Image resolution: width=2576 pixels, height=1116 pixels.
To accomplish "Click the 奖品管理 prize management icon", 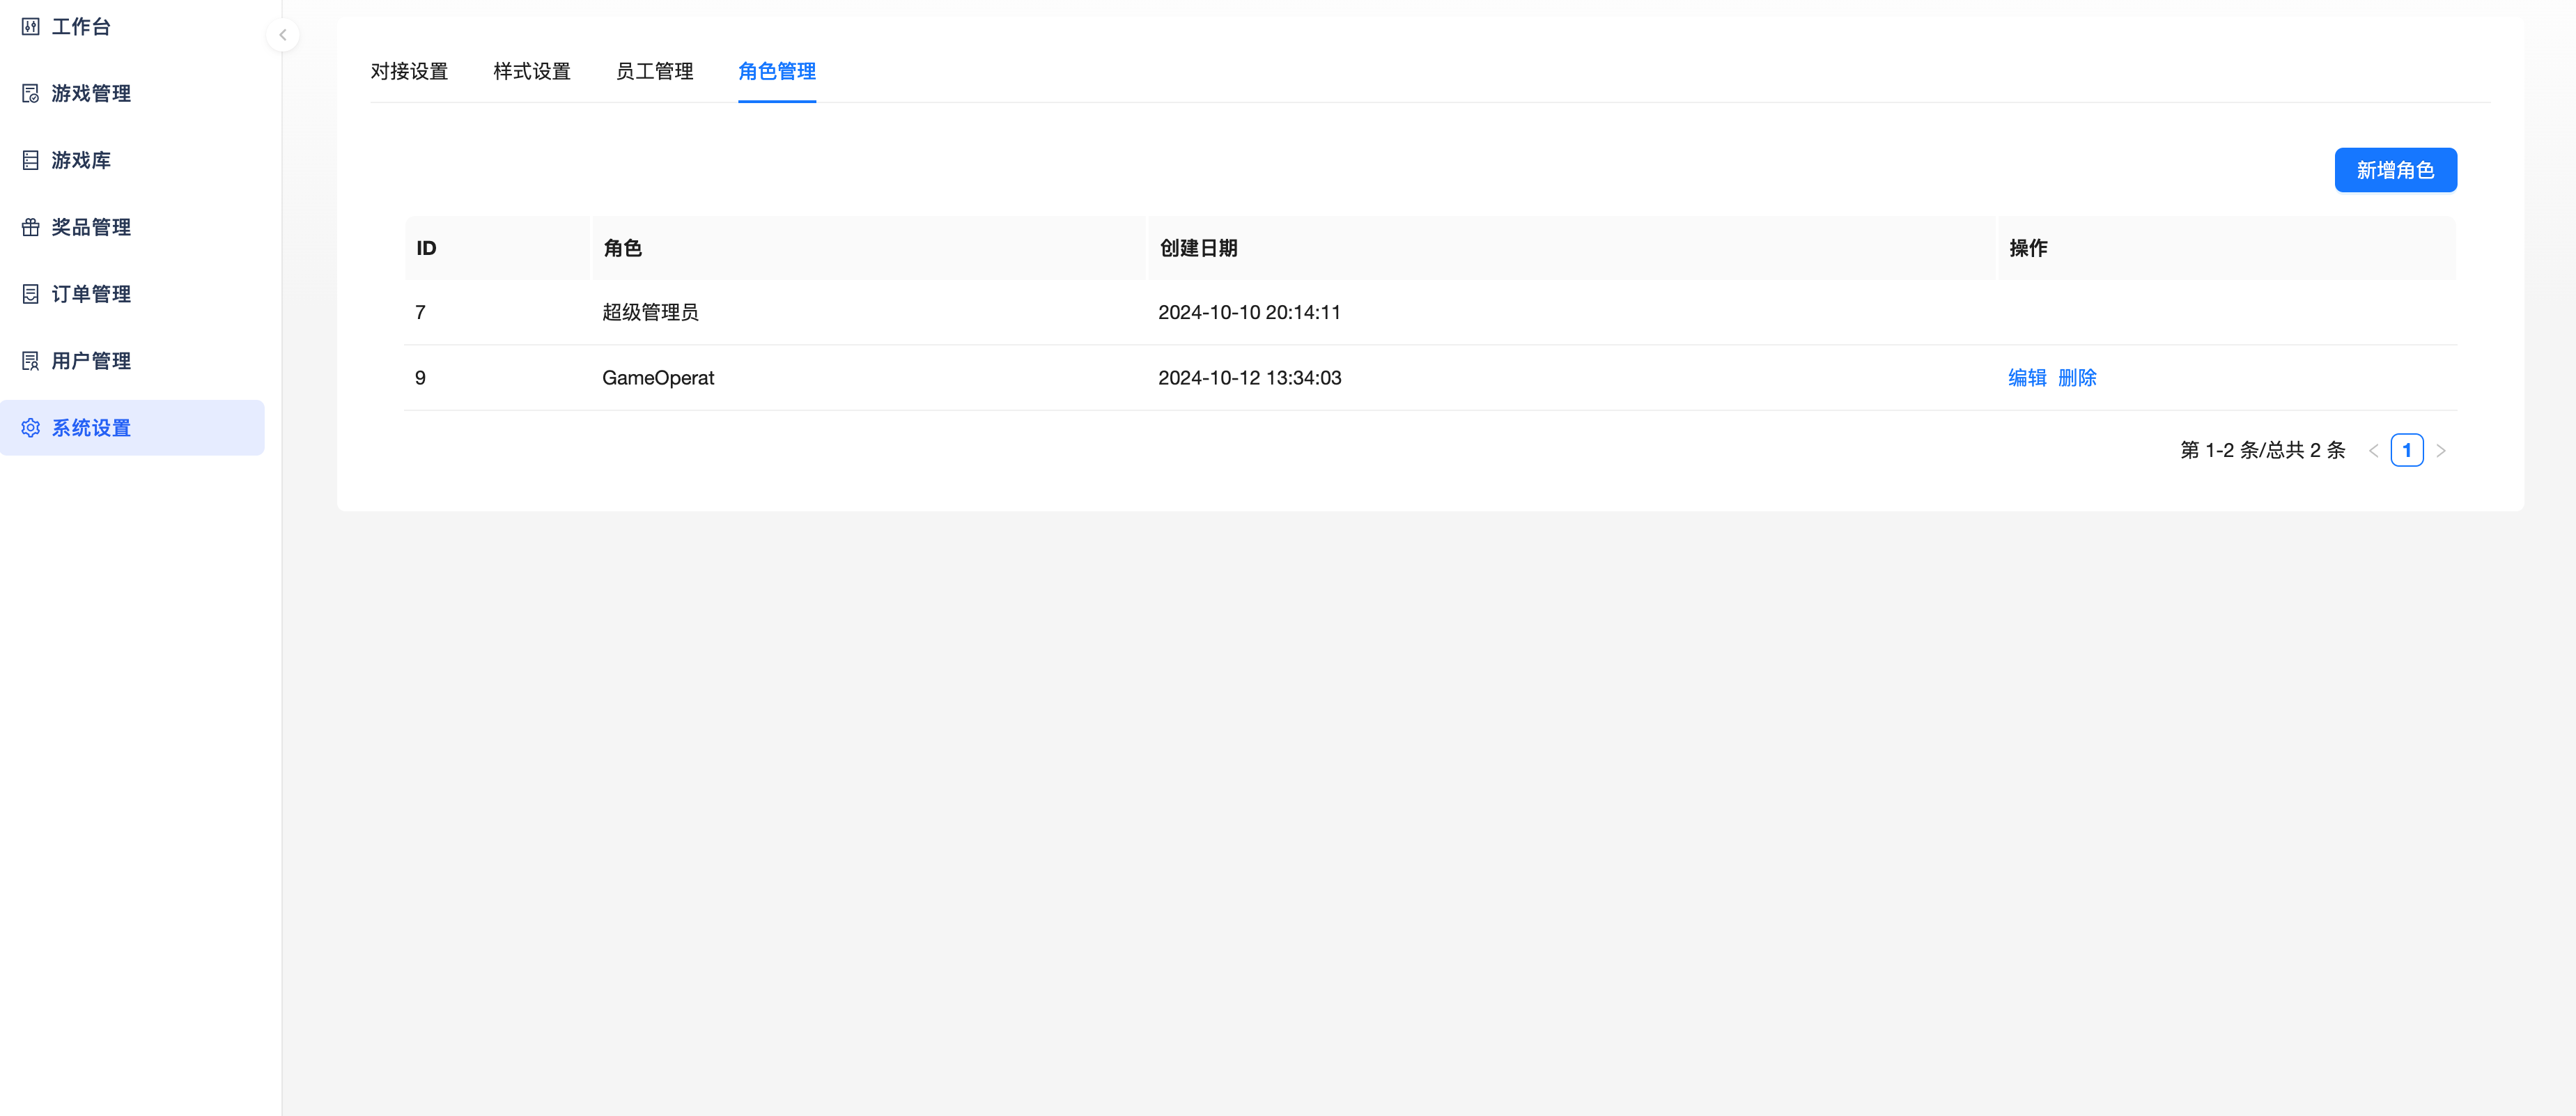I will [30, 227].
